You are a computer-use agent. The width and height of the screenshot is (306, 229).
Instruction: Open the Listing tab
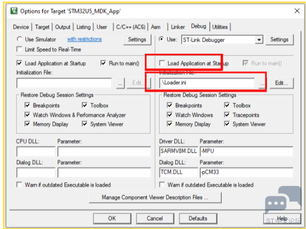coord(83,27)
